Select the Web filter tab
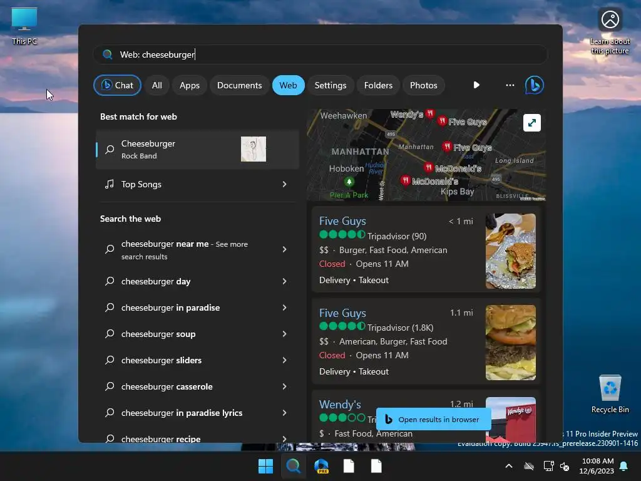 [x=288, y=85]
